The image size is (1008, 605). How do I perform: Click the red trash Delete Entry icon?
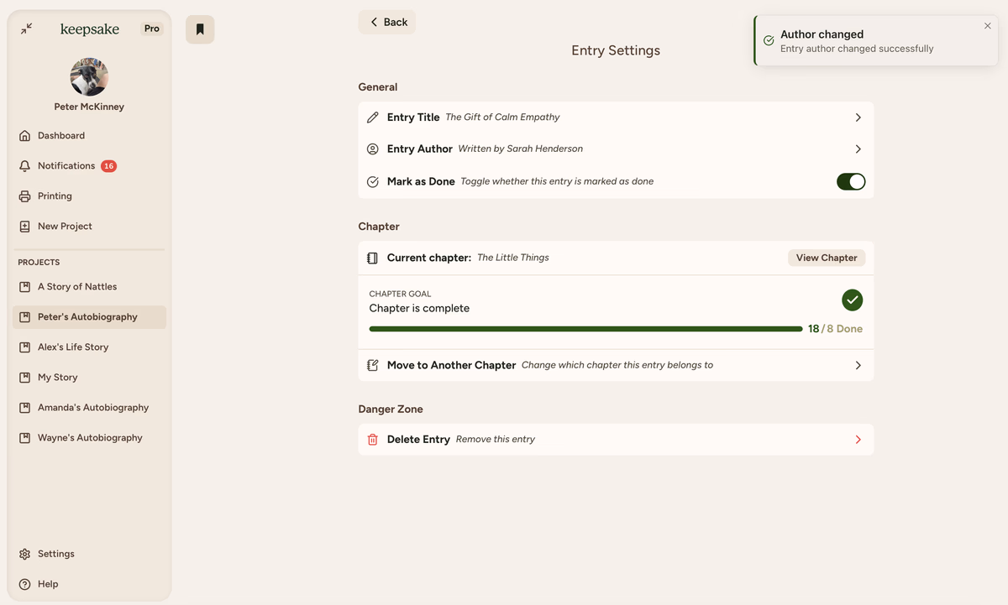pos(373,440)
